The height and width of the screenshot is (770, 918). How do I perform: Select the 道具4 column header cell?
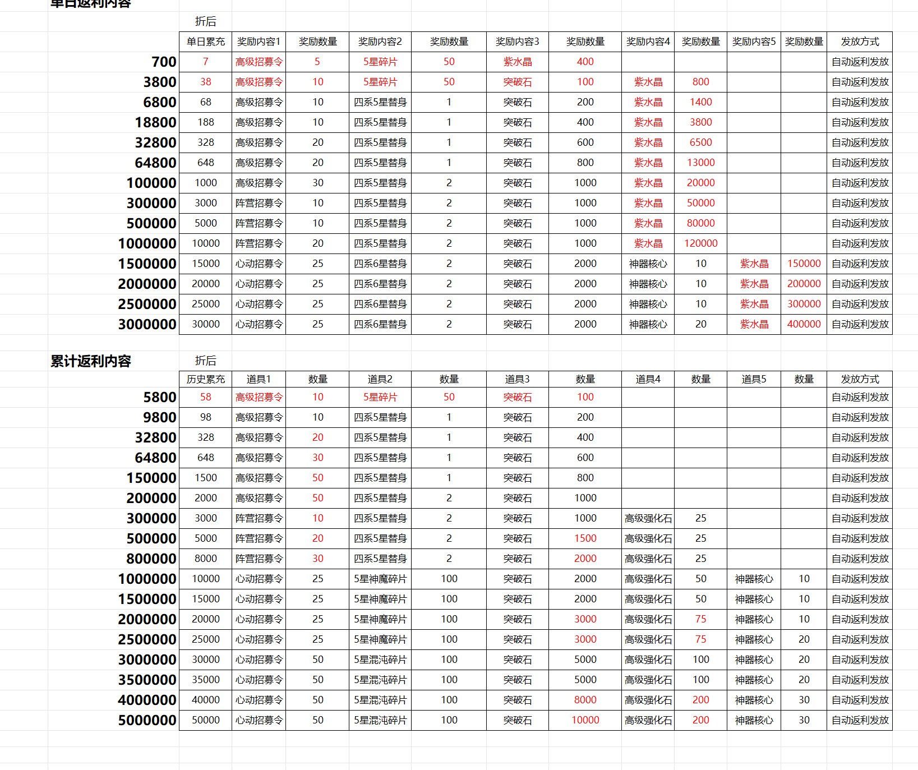pos(648,379)
